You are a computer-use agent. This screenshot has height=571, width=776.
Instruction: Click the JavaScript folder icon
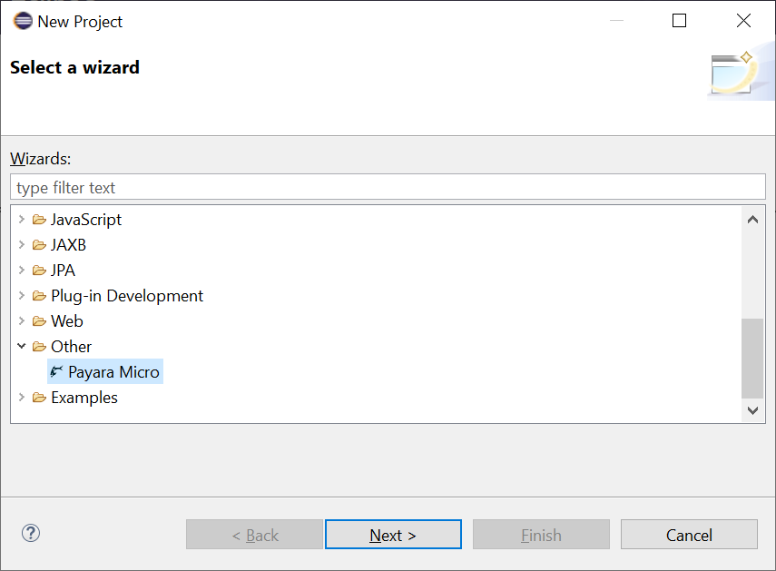[x=39, y=220]
